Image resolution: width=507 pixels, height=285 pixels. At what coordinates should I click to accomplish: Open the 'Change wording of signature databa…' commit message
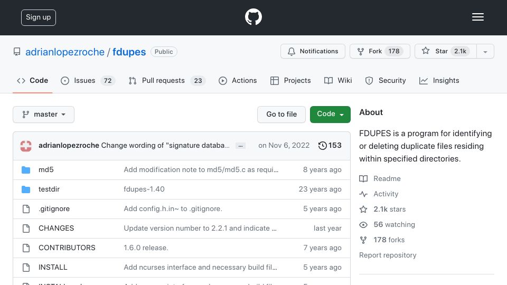165,146
